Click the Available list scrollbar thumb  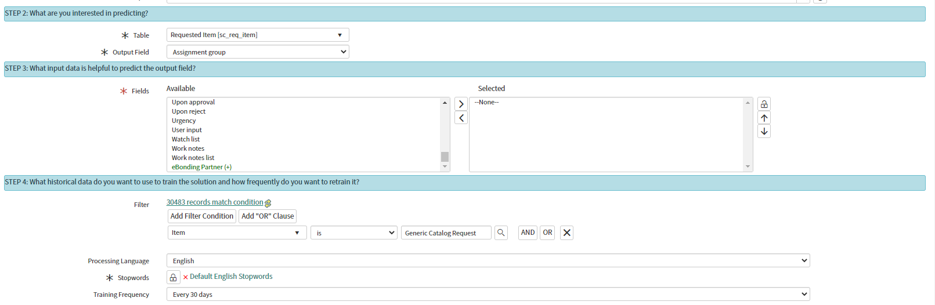coord(445,157)
